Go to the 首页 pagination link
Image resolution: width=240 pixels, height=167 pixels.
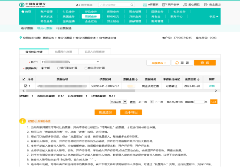[x=132, y=102]
